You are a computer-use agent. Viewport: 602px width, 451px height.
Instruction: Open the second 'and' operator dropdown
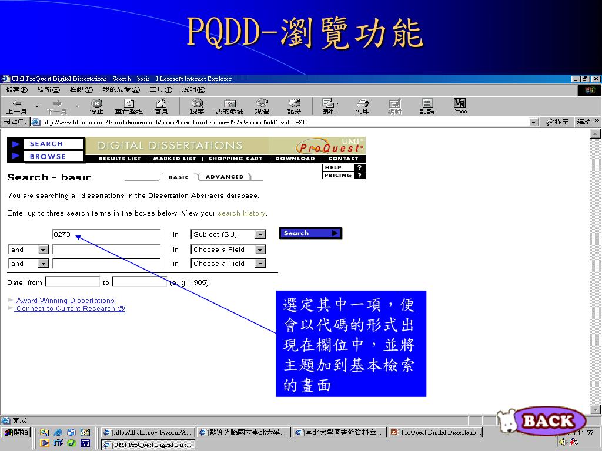[x=44, y=264]
